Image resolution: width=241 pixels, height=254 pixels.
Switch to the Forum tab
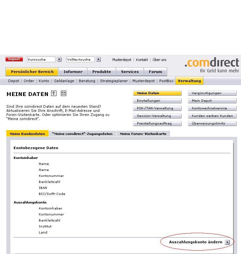coord(156,72)
